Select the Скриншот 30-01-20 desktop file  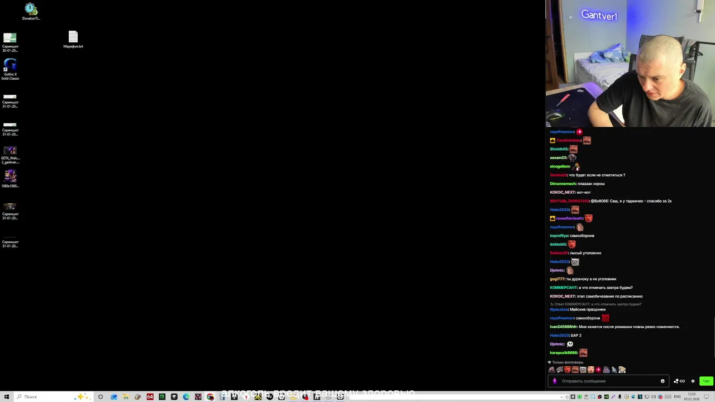coord(10,42)
